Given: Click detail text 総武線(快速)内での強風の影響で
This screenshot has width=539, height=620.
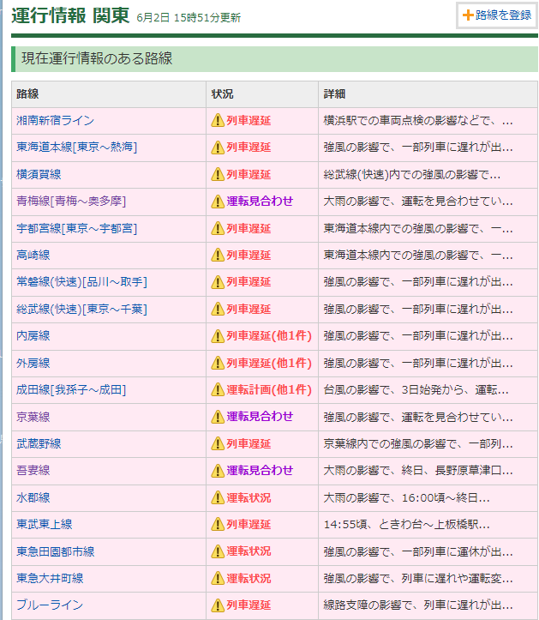Looking at the screenshot, I should (x=412, y=174).
